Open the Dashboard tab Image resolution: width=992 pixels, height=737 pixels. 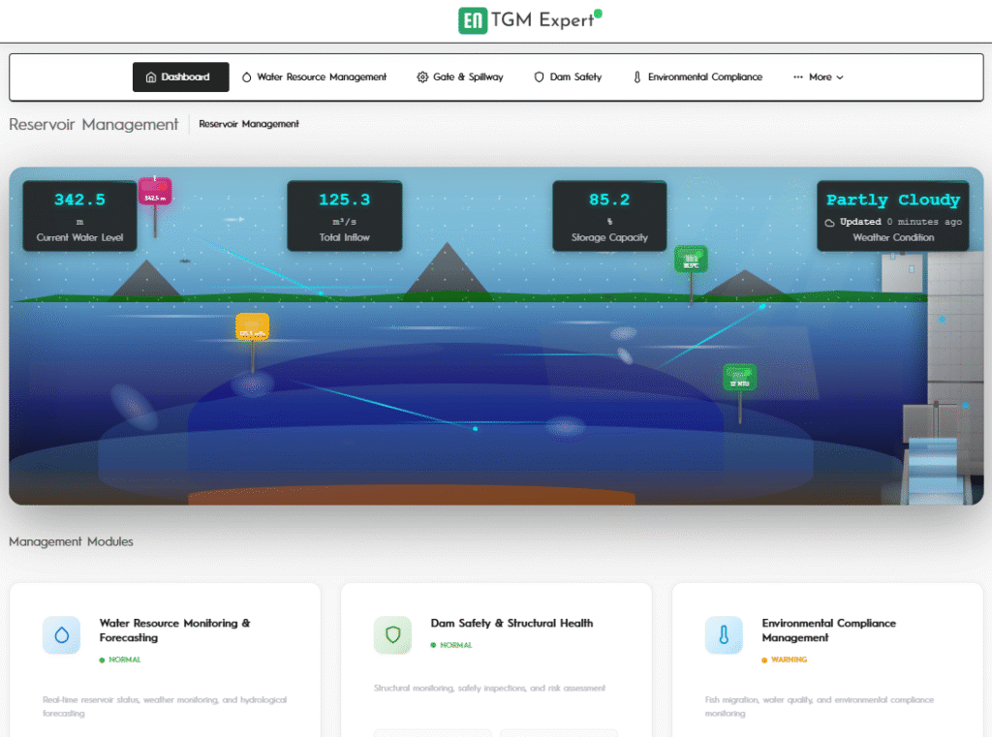pyautogui.click(x=180, y=77)
